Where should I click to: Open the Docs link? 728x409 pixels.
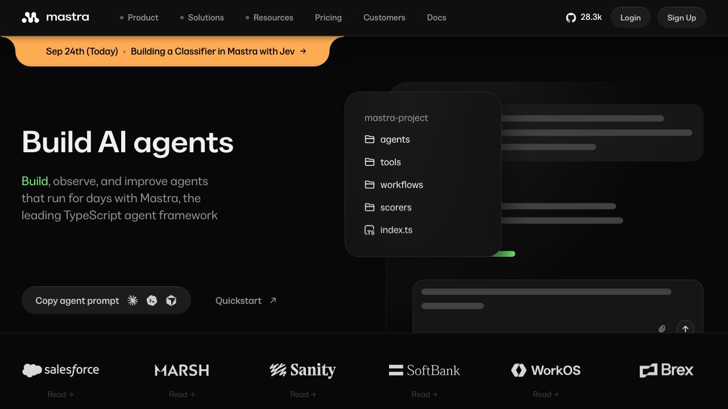pyautogui.click(x=437, y=18)
